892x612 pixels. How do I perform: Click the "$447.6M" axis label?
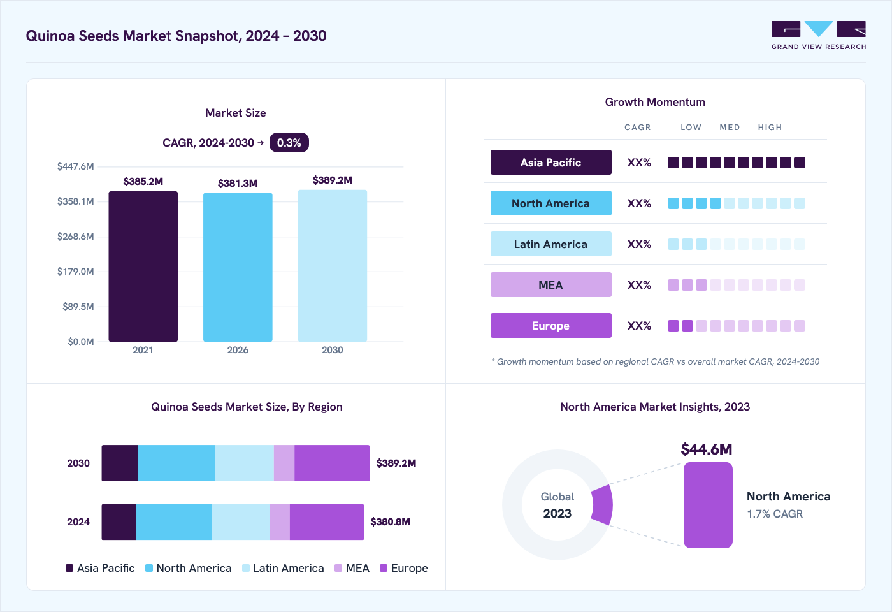pyautogui.click(x=76, y=166)
